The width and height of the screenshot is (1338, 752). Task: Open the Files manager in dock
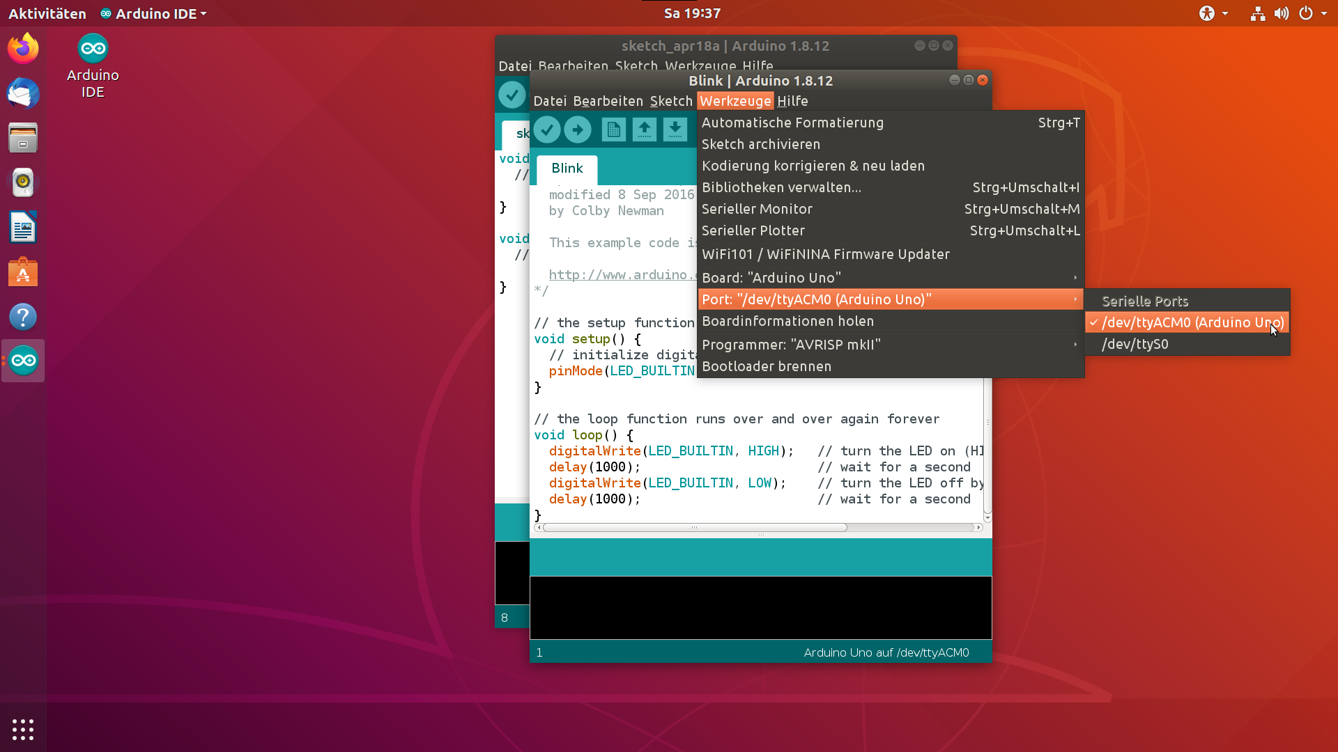23,138
